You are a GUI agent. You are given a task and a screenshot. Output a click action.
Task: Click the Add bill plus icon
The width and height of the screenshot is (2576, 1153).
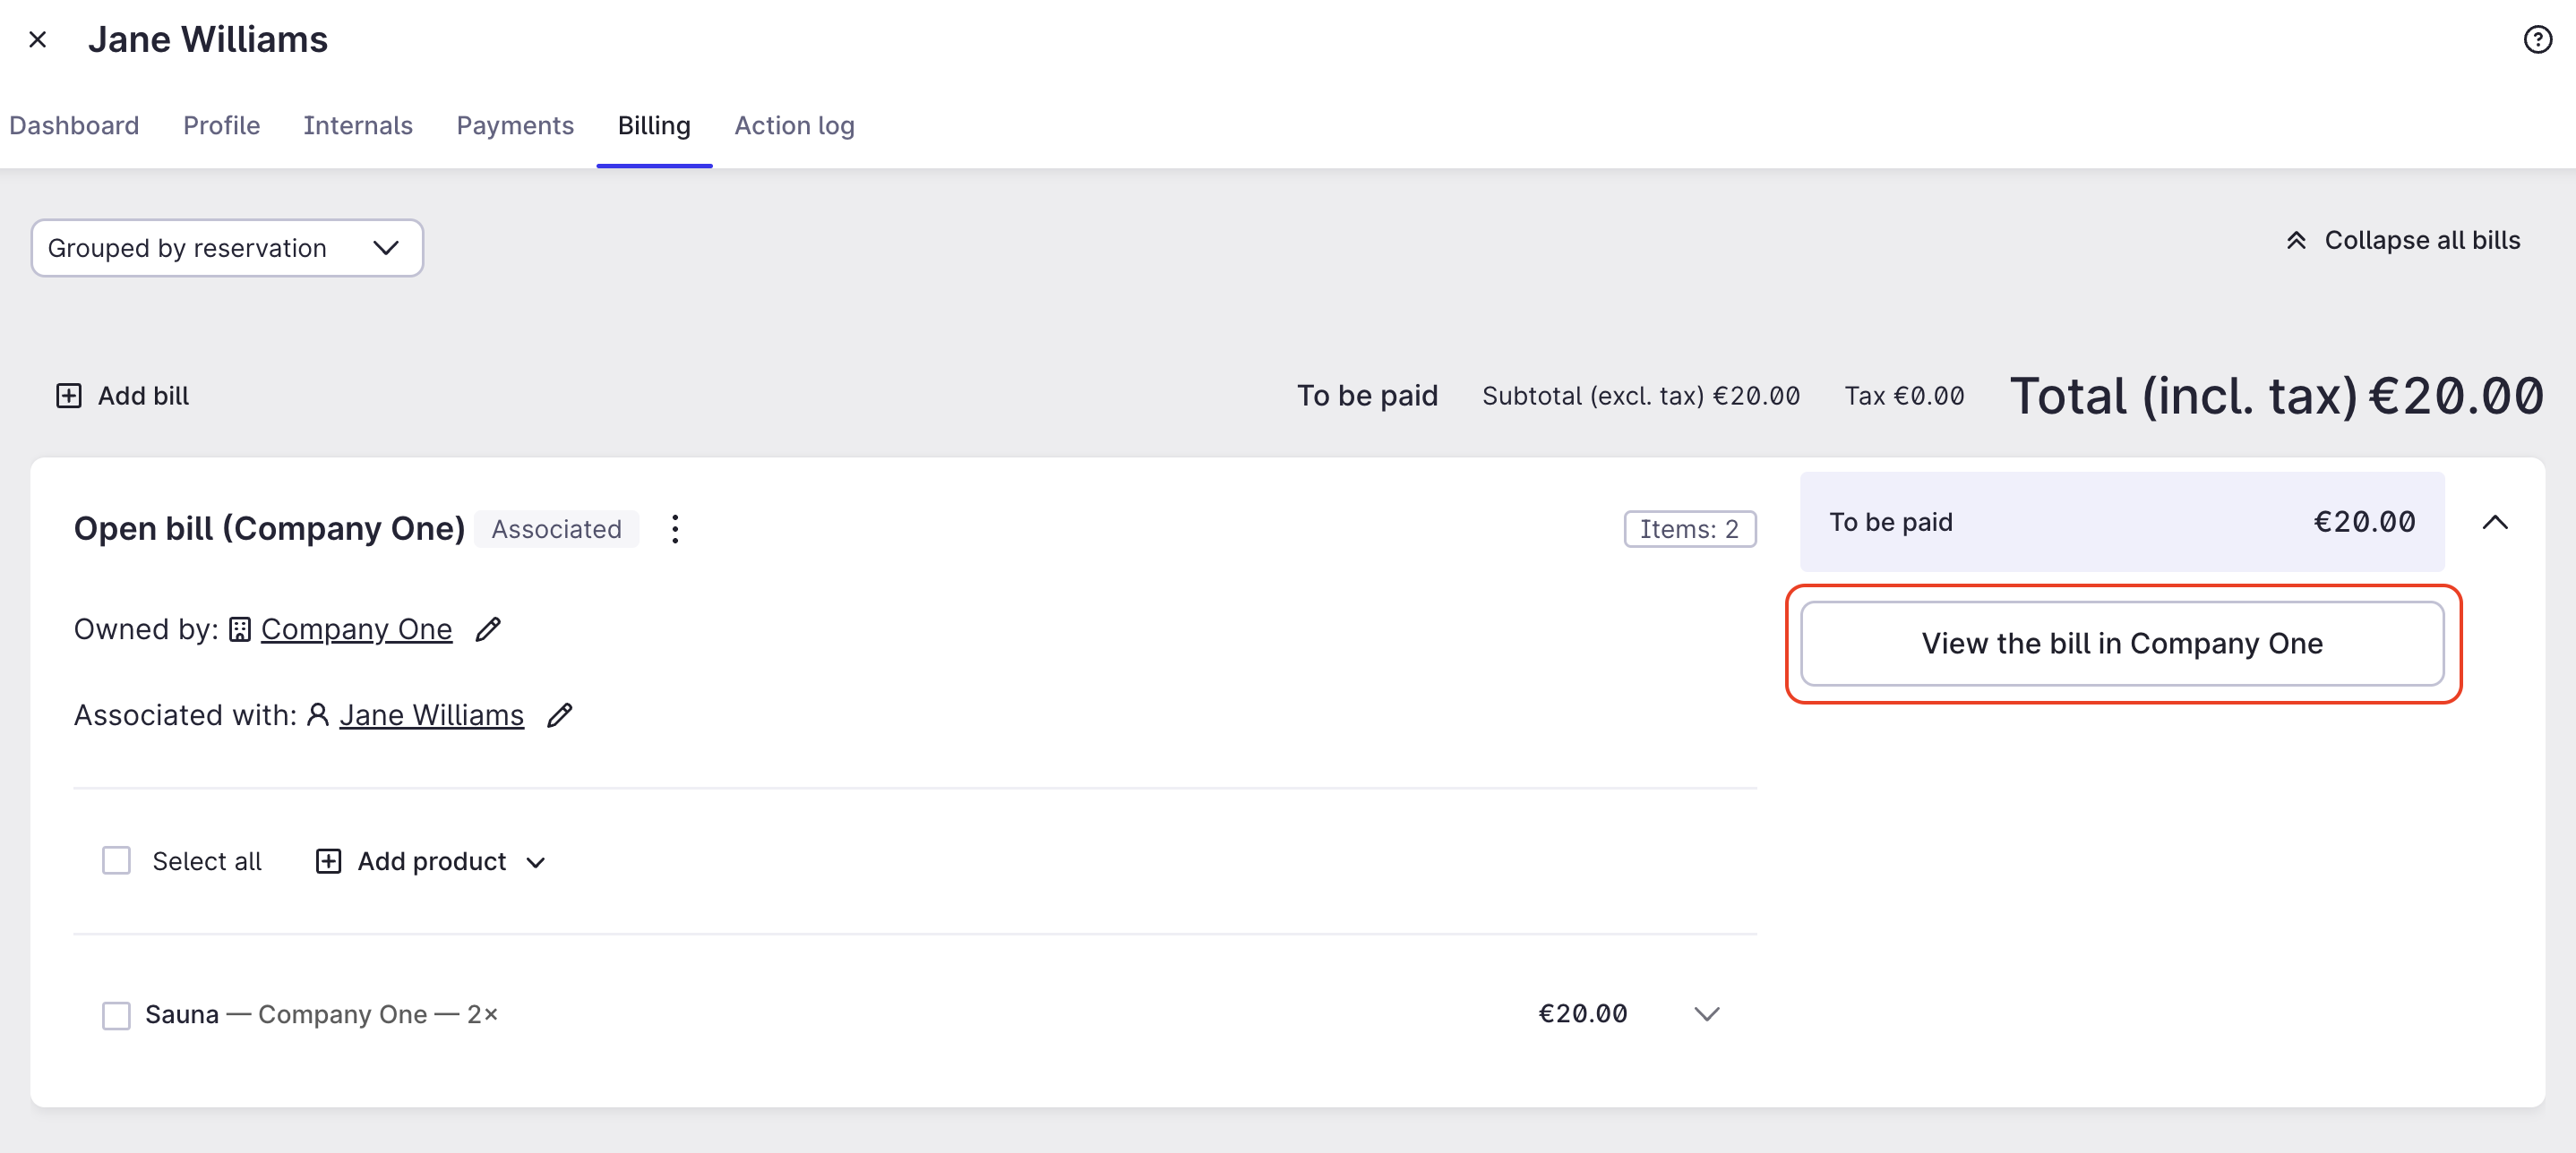click(68, 395)
